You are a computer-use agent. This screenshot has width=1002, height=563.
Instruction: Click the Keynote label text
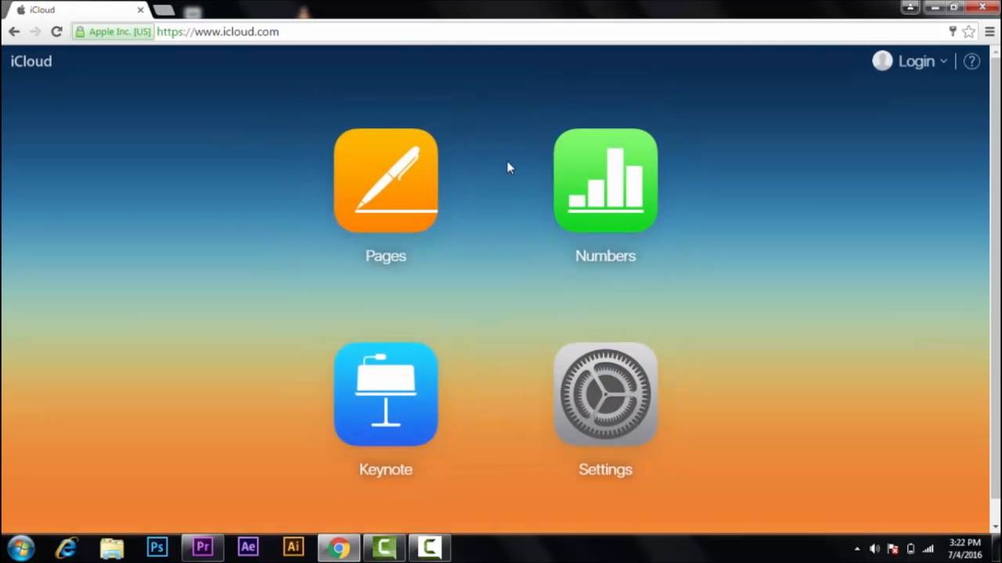pos(386,469)
